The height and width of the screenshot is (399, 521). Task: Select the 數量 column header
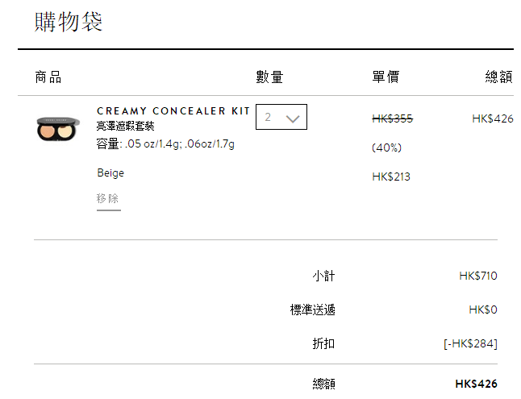(x=269, y=77)
